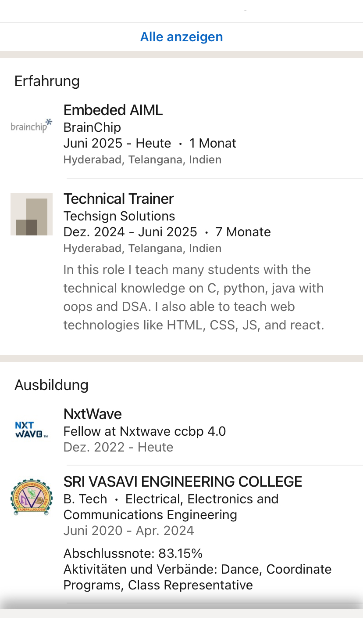Click the Alle anzeigen link
Screen dimensions: 363x618
(x=181, y=37)
